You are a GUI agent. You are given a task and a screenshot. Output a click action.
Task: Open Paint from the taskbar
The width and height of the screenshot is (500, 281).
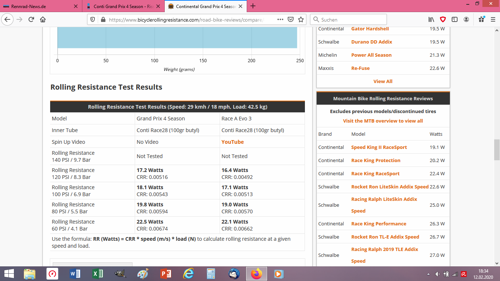coord(143,274)
